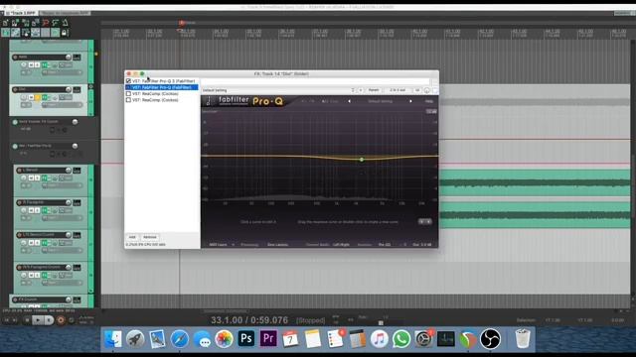
Task: Enable the second ReaComp effect checkbox
Action: click(x=128, y=99)
